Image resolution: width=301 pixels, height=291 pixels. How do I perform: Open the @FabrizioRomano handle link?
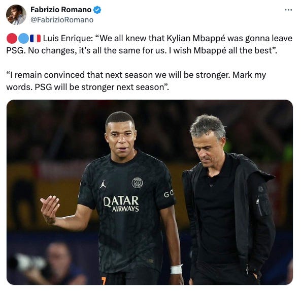(x=62, y=20)
